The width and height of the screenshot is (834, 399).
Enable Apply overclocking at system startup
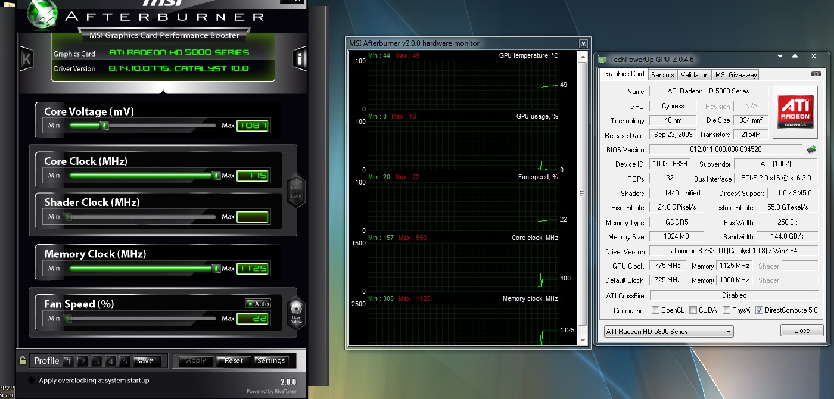[32, 380]
